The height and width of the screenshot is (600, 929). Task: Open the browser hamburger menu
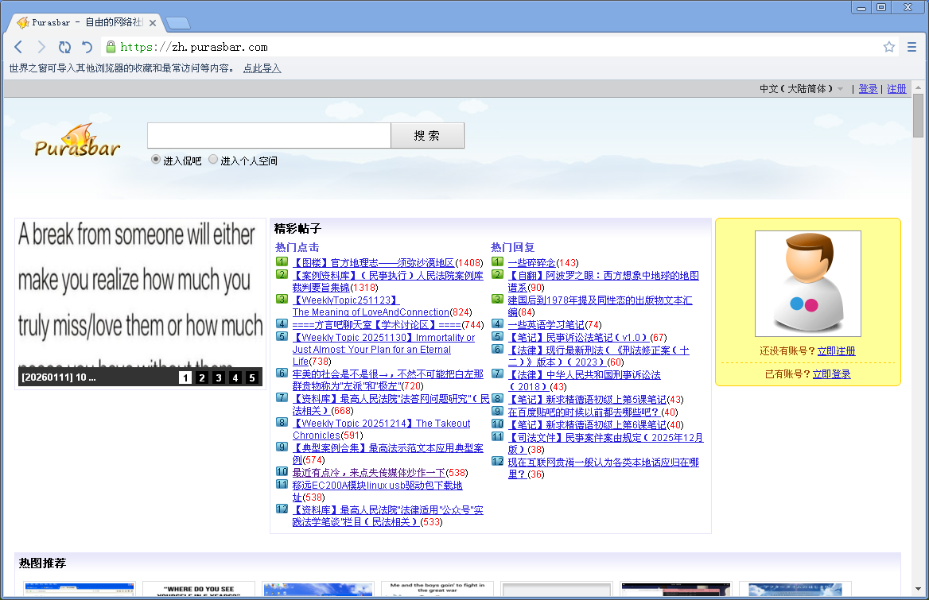point(912,47)
